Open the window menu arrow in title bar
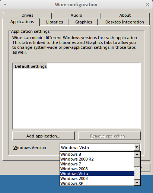The width and height of the screenshot is (153, 193). point(5,4)
